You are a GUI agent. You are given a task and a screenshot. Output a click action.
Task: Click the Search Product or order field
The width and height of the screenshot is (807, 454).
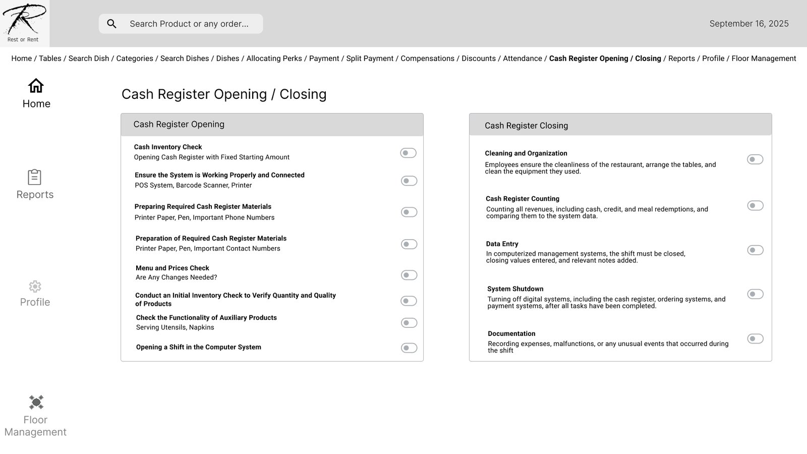pos(189,24)
